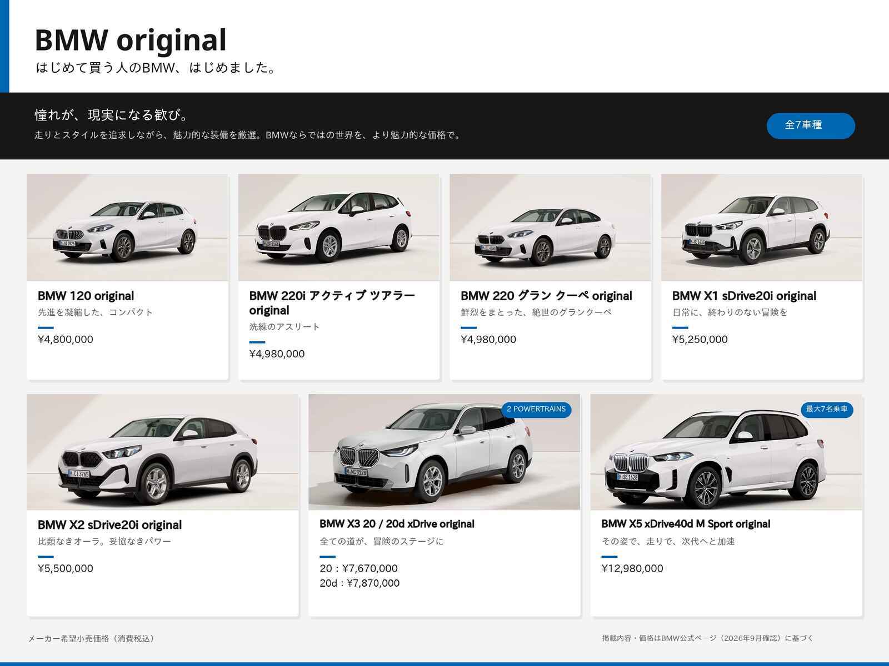Click tagline 洗練のアスリート
Viewport: 889px width, 666px height.
pos(284,327)
